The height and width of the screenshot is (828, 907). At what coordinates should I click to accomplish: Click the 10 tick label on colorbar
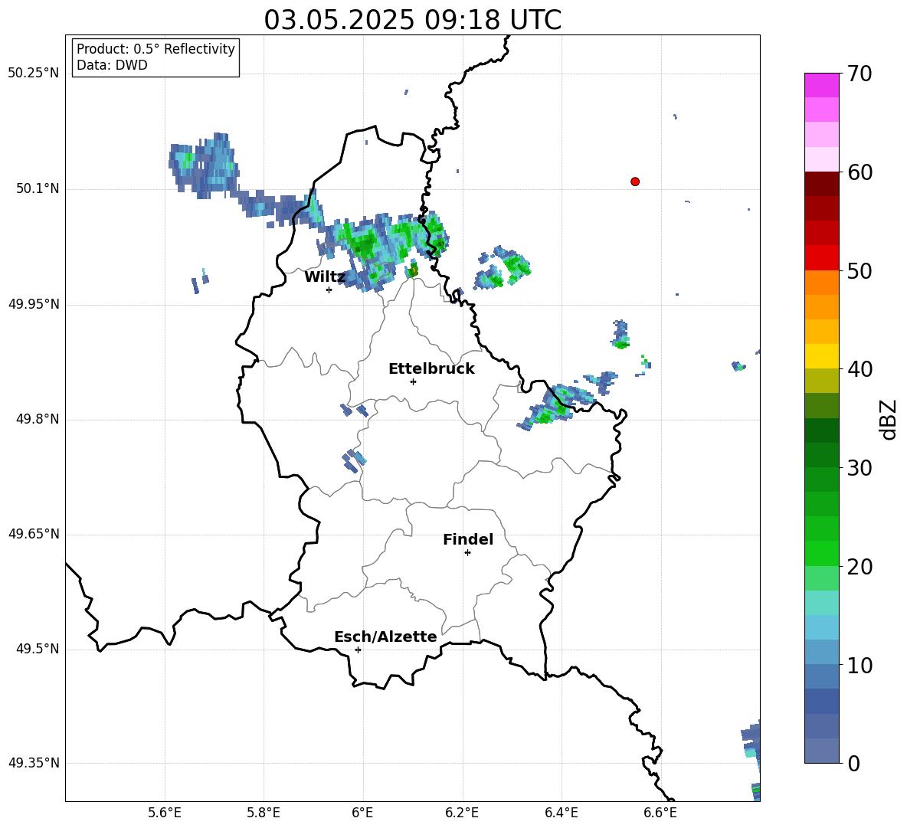tap(860, 665)
